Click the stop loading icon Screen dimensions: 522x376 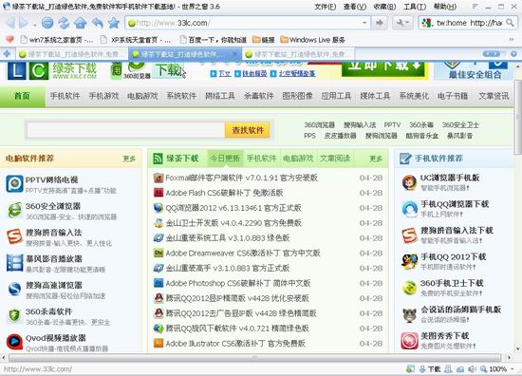click(x=47, y=23)
